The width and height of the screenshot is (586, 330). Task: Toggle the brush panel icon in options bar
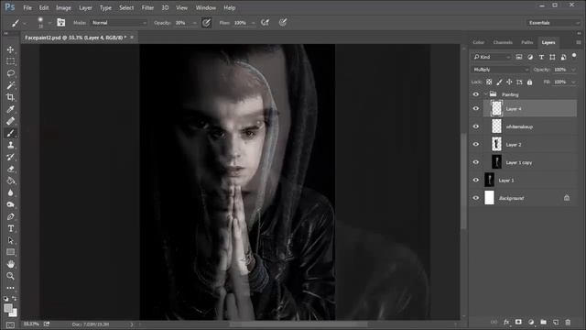[x=61, y=23]
